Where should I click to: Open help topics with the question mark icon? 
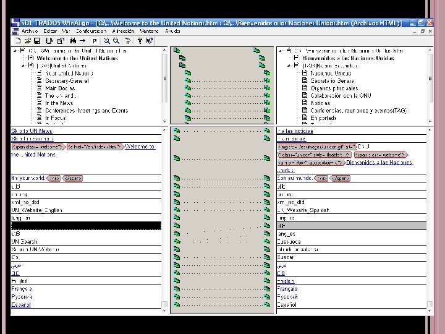(x=140, y=41)
